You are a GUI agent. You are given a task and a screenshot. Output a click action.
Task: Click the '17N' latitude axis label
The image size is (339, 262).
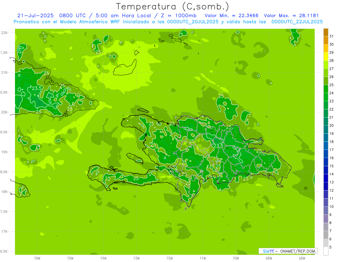5,231
